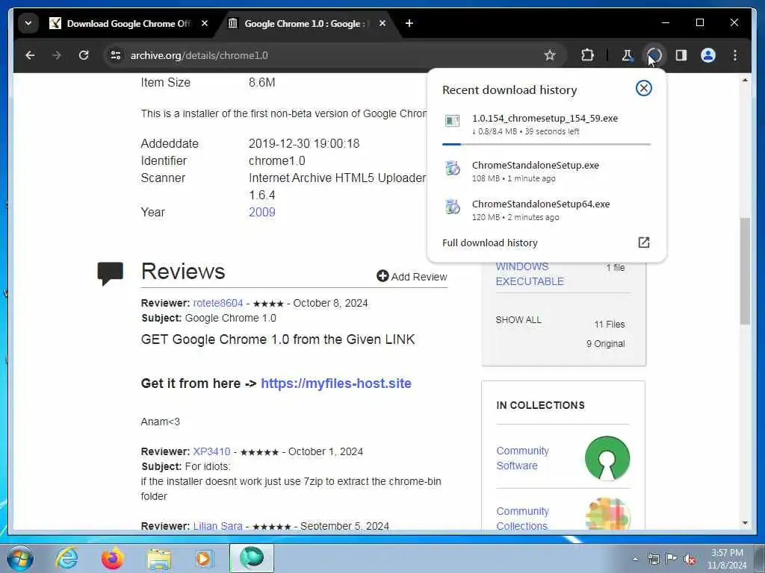This screenshot has height=573, width=765.
Task: Open Windows Explorer from the taskbar
Action: point(159,558)
